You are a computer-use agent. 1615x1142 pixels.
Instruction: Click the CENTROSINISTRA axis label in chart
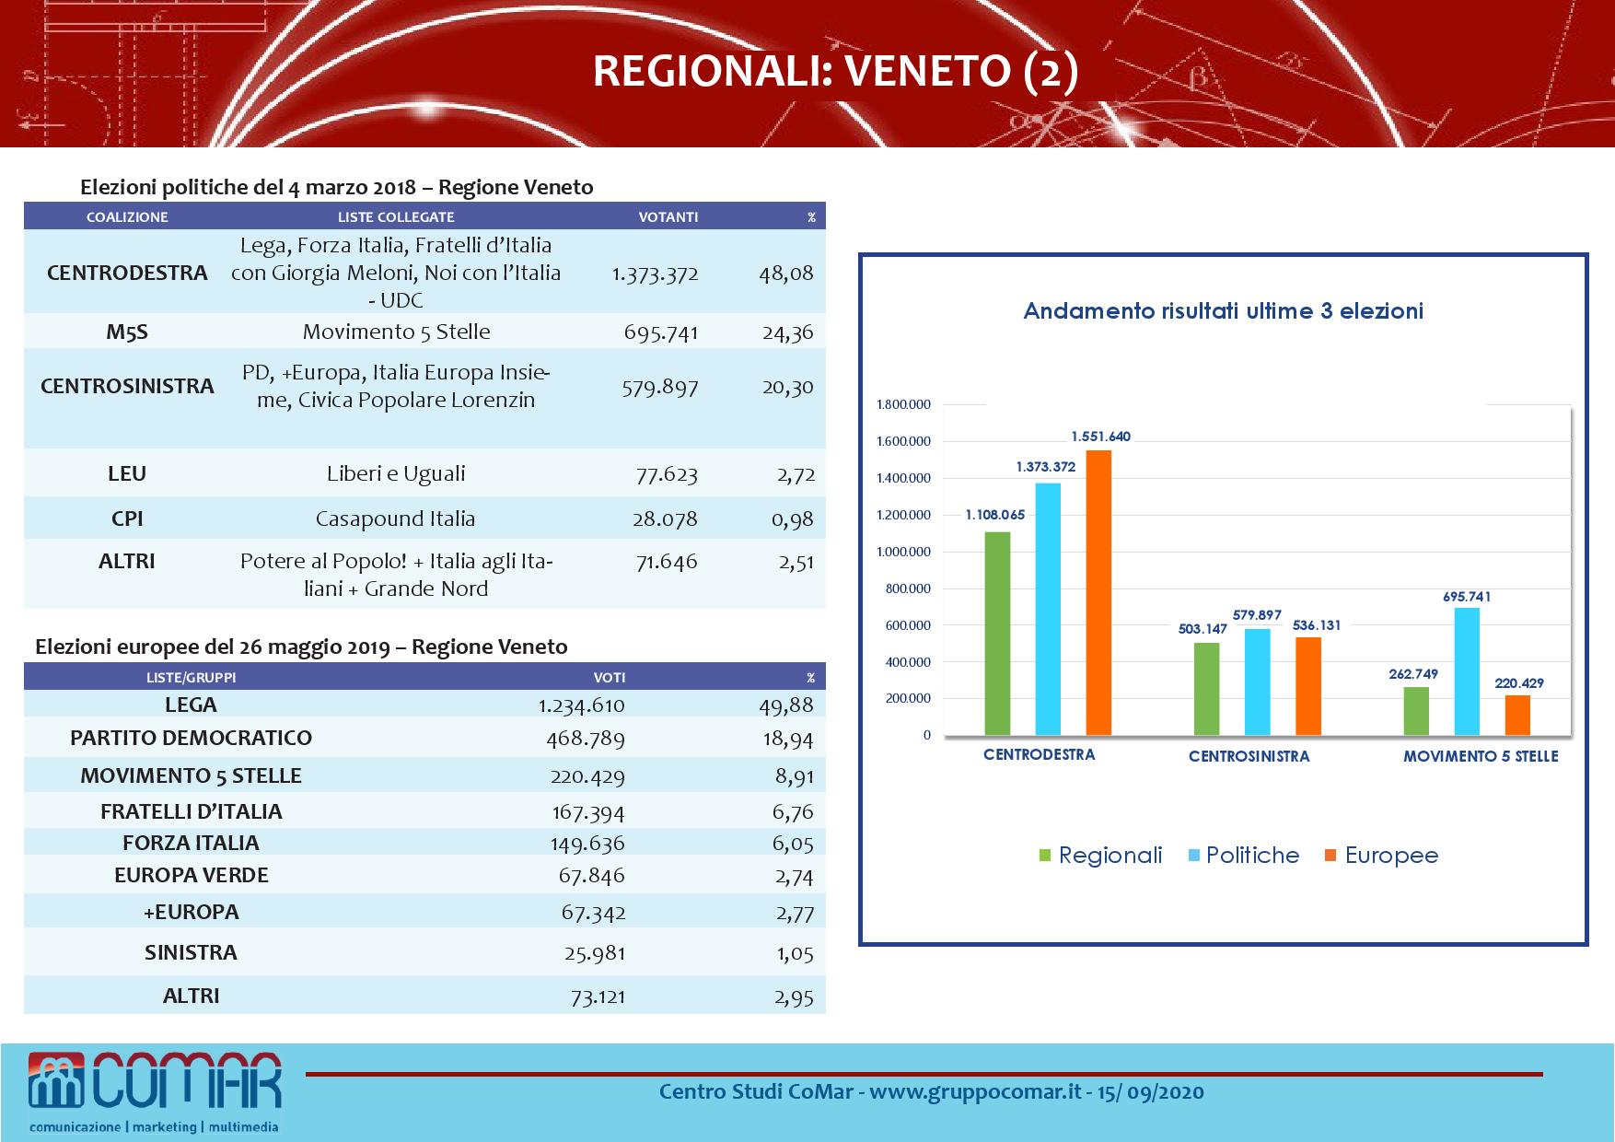[1249, 756]
